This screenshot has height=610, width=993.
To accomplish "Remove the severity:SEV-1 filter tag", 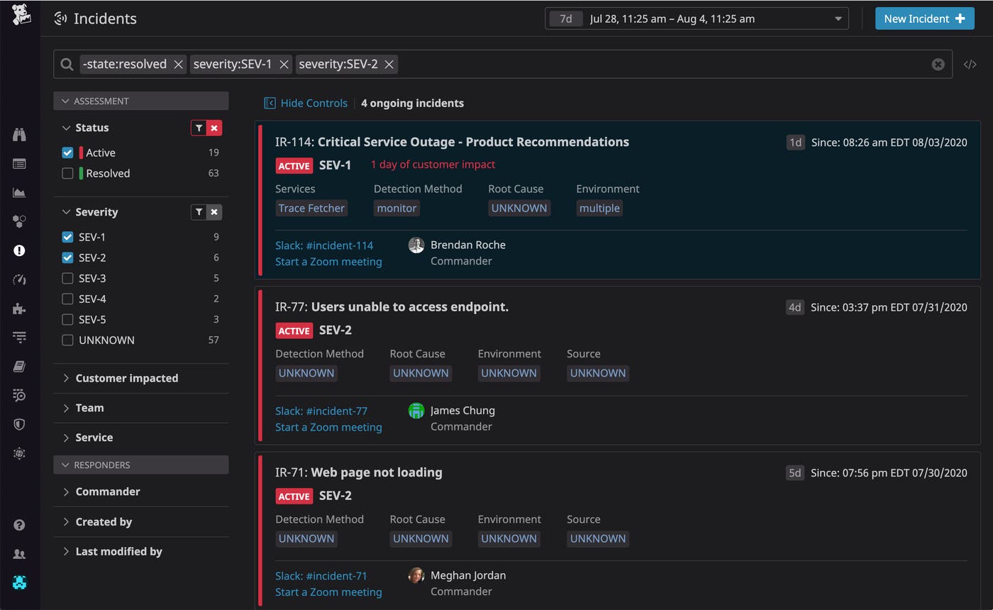I will 284,64.
